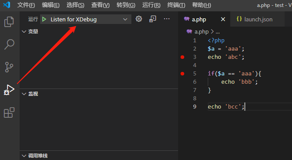Open the 编辑(E) menu
The height and width of the screenshot is (160, 292).
pyautogui.click(x=51, y=5)
